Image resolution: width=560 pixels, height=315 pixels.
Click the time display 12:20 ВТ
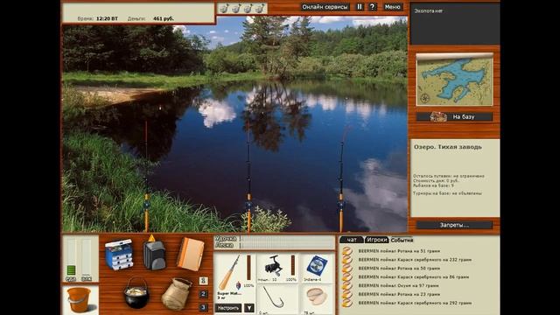point(107,18)
